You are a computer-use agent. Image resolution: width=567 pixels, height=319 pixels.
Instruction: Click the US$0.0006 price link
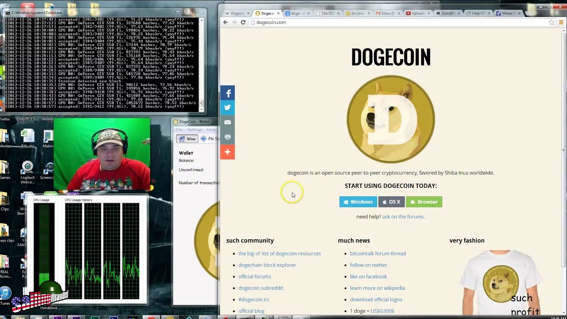[x=382, y=311]
